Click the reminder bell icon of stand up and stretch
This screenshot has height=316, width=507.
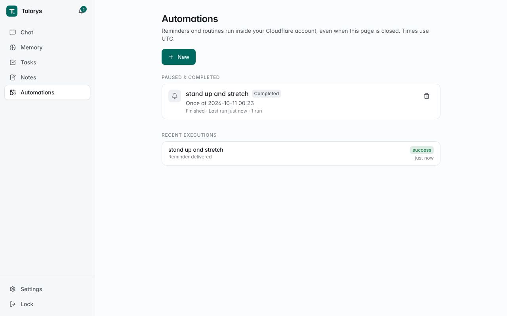point(175,96)
